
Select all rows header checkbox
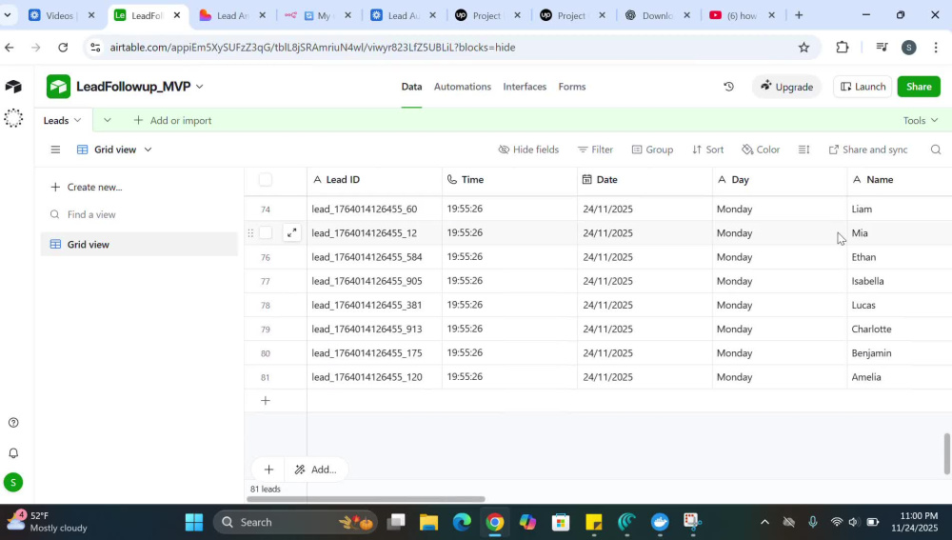(x=266, y=180)
